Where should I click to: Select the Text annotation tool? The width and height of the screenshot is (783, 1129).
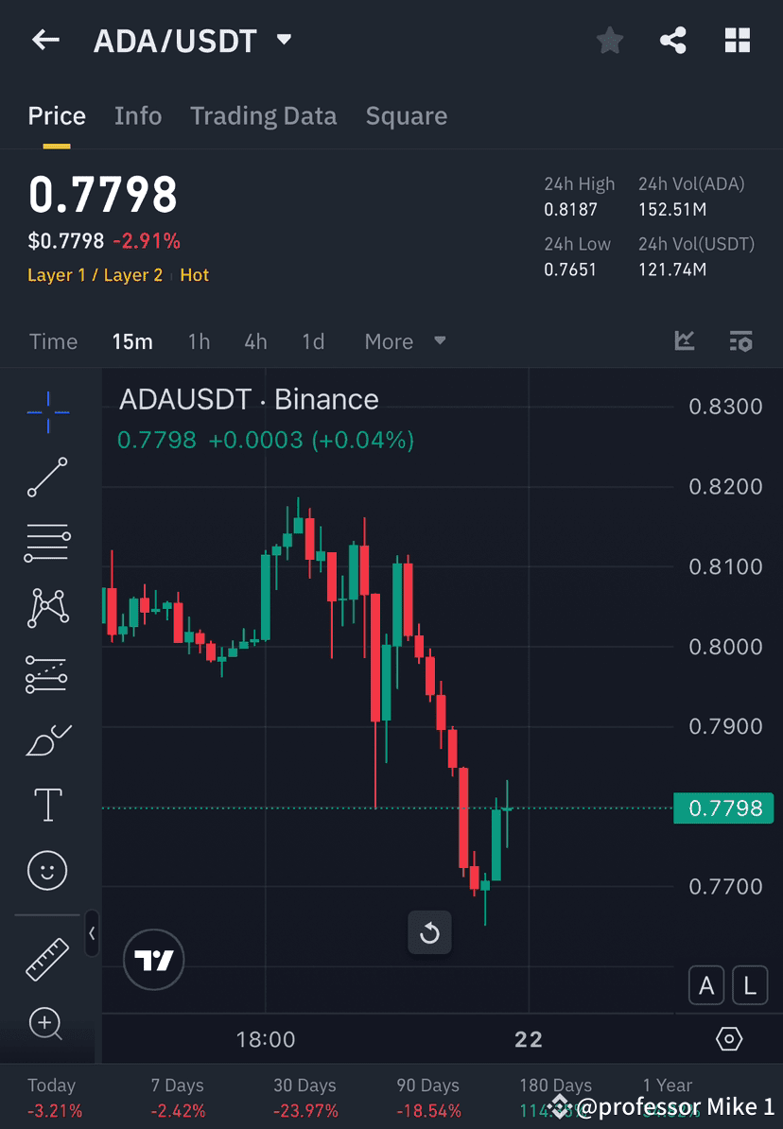click(x=47, y=804)
